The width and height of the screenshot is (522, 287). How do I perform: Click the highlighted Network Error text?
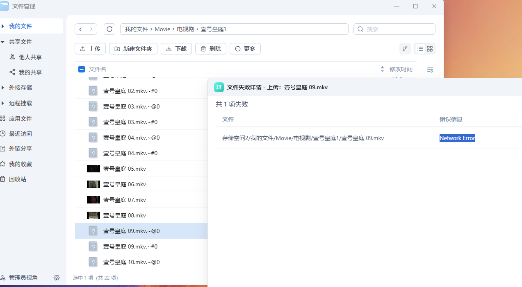(457, 138)
